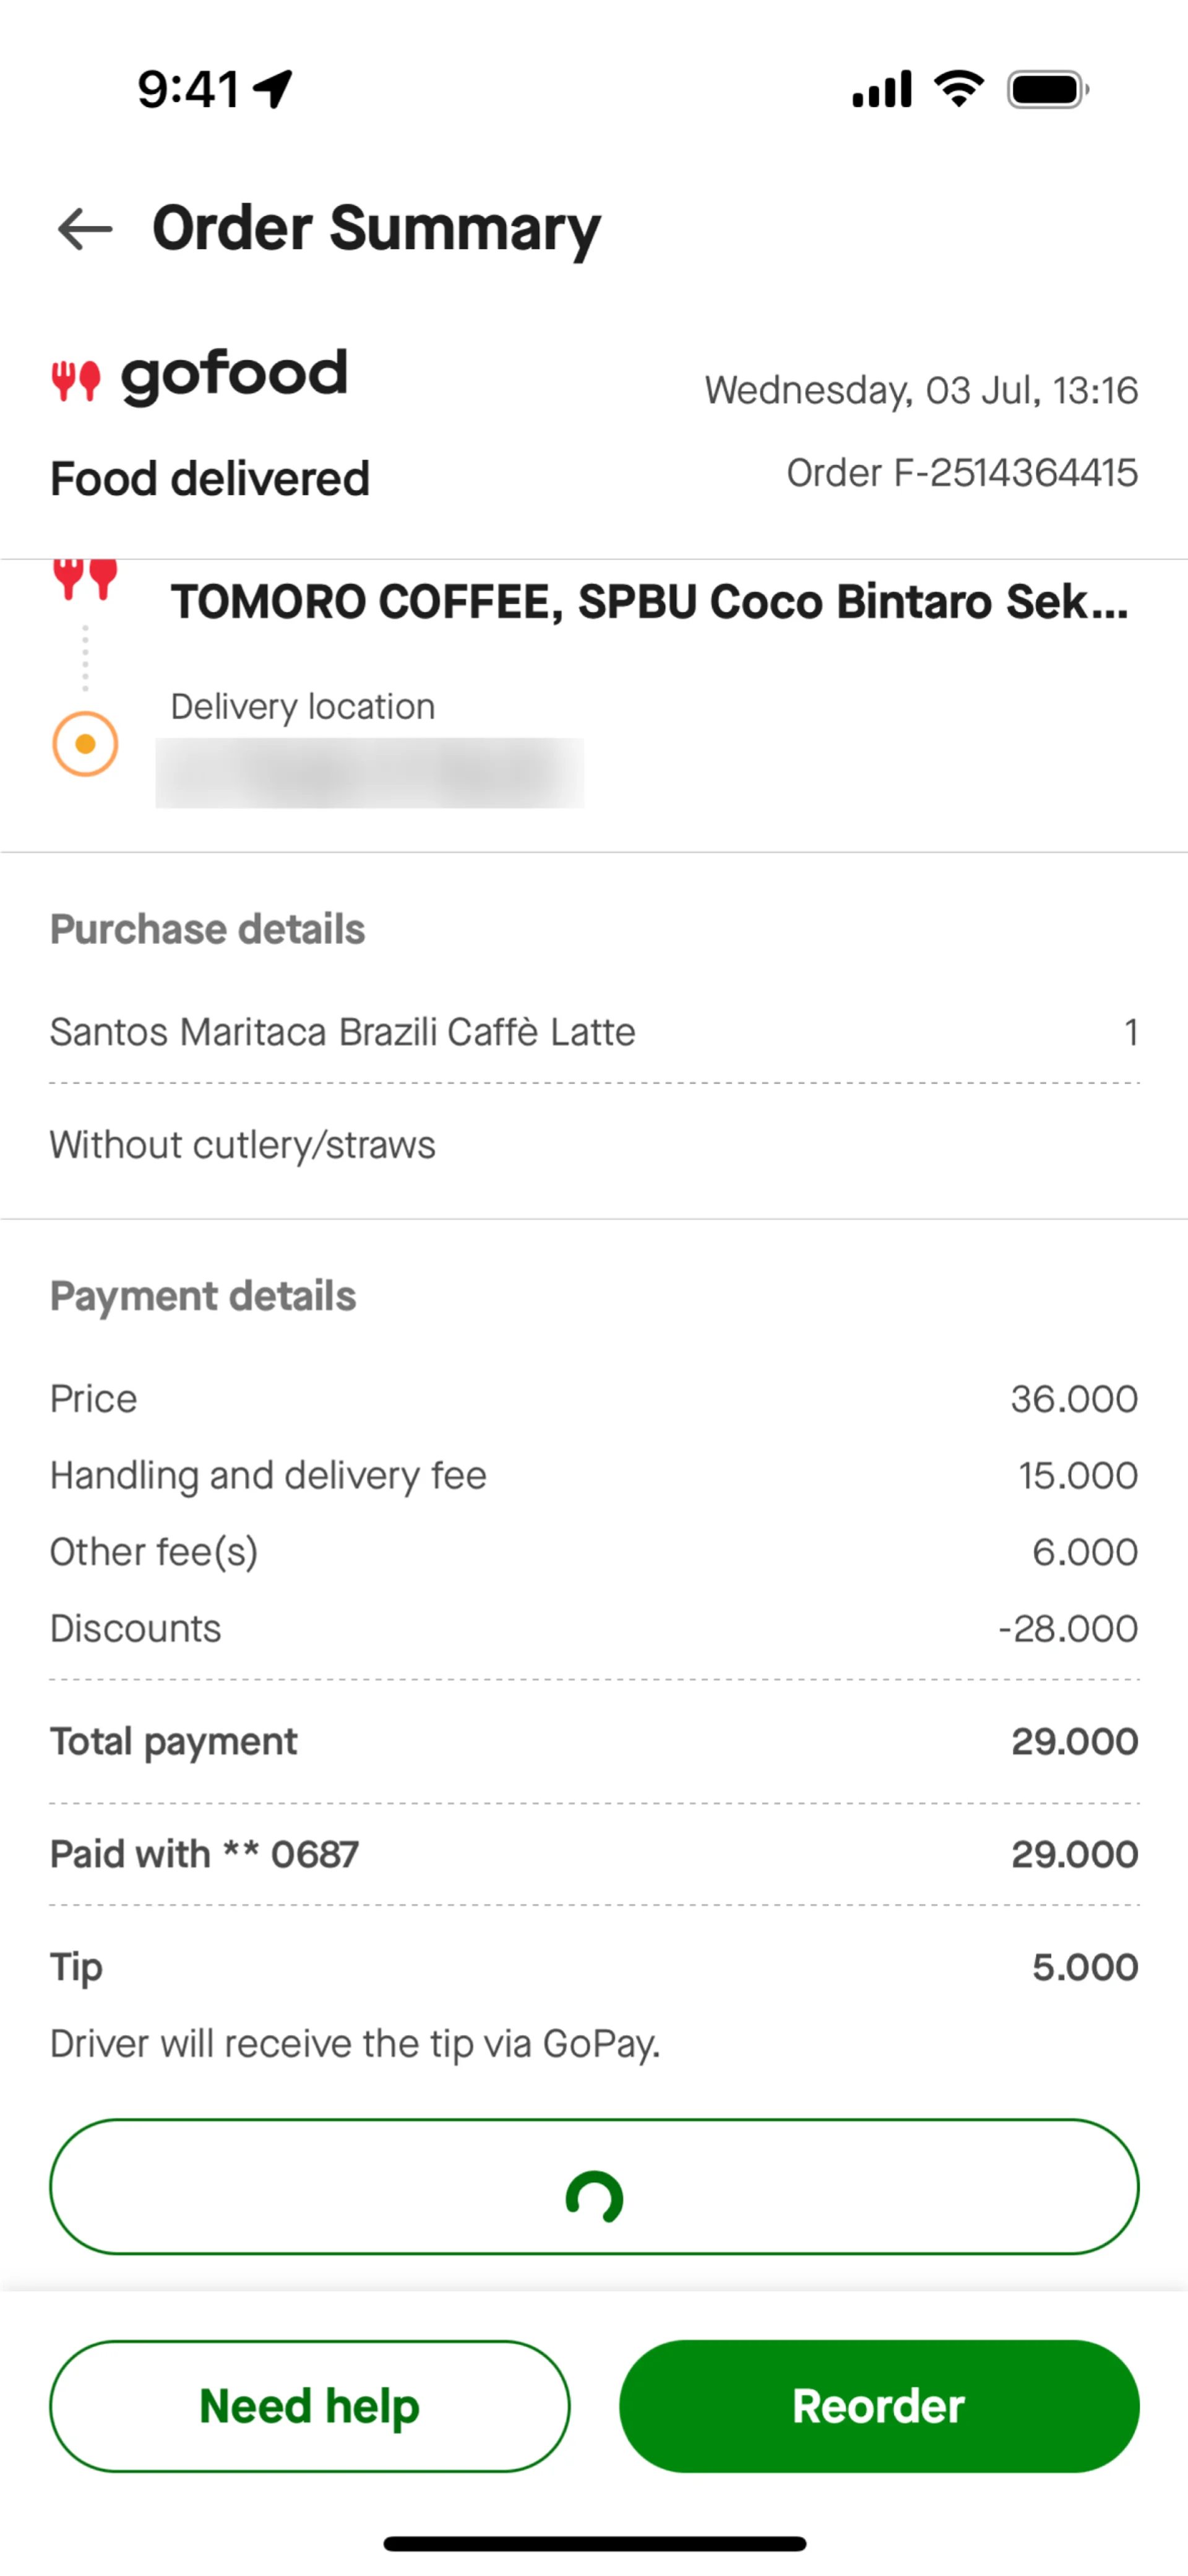
Task: Tap the Total payment row
Action: (x=594, y=1742)
